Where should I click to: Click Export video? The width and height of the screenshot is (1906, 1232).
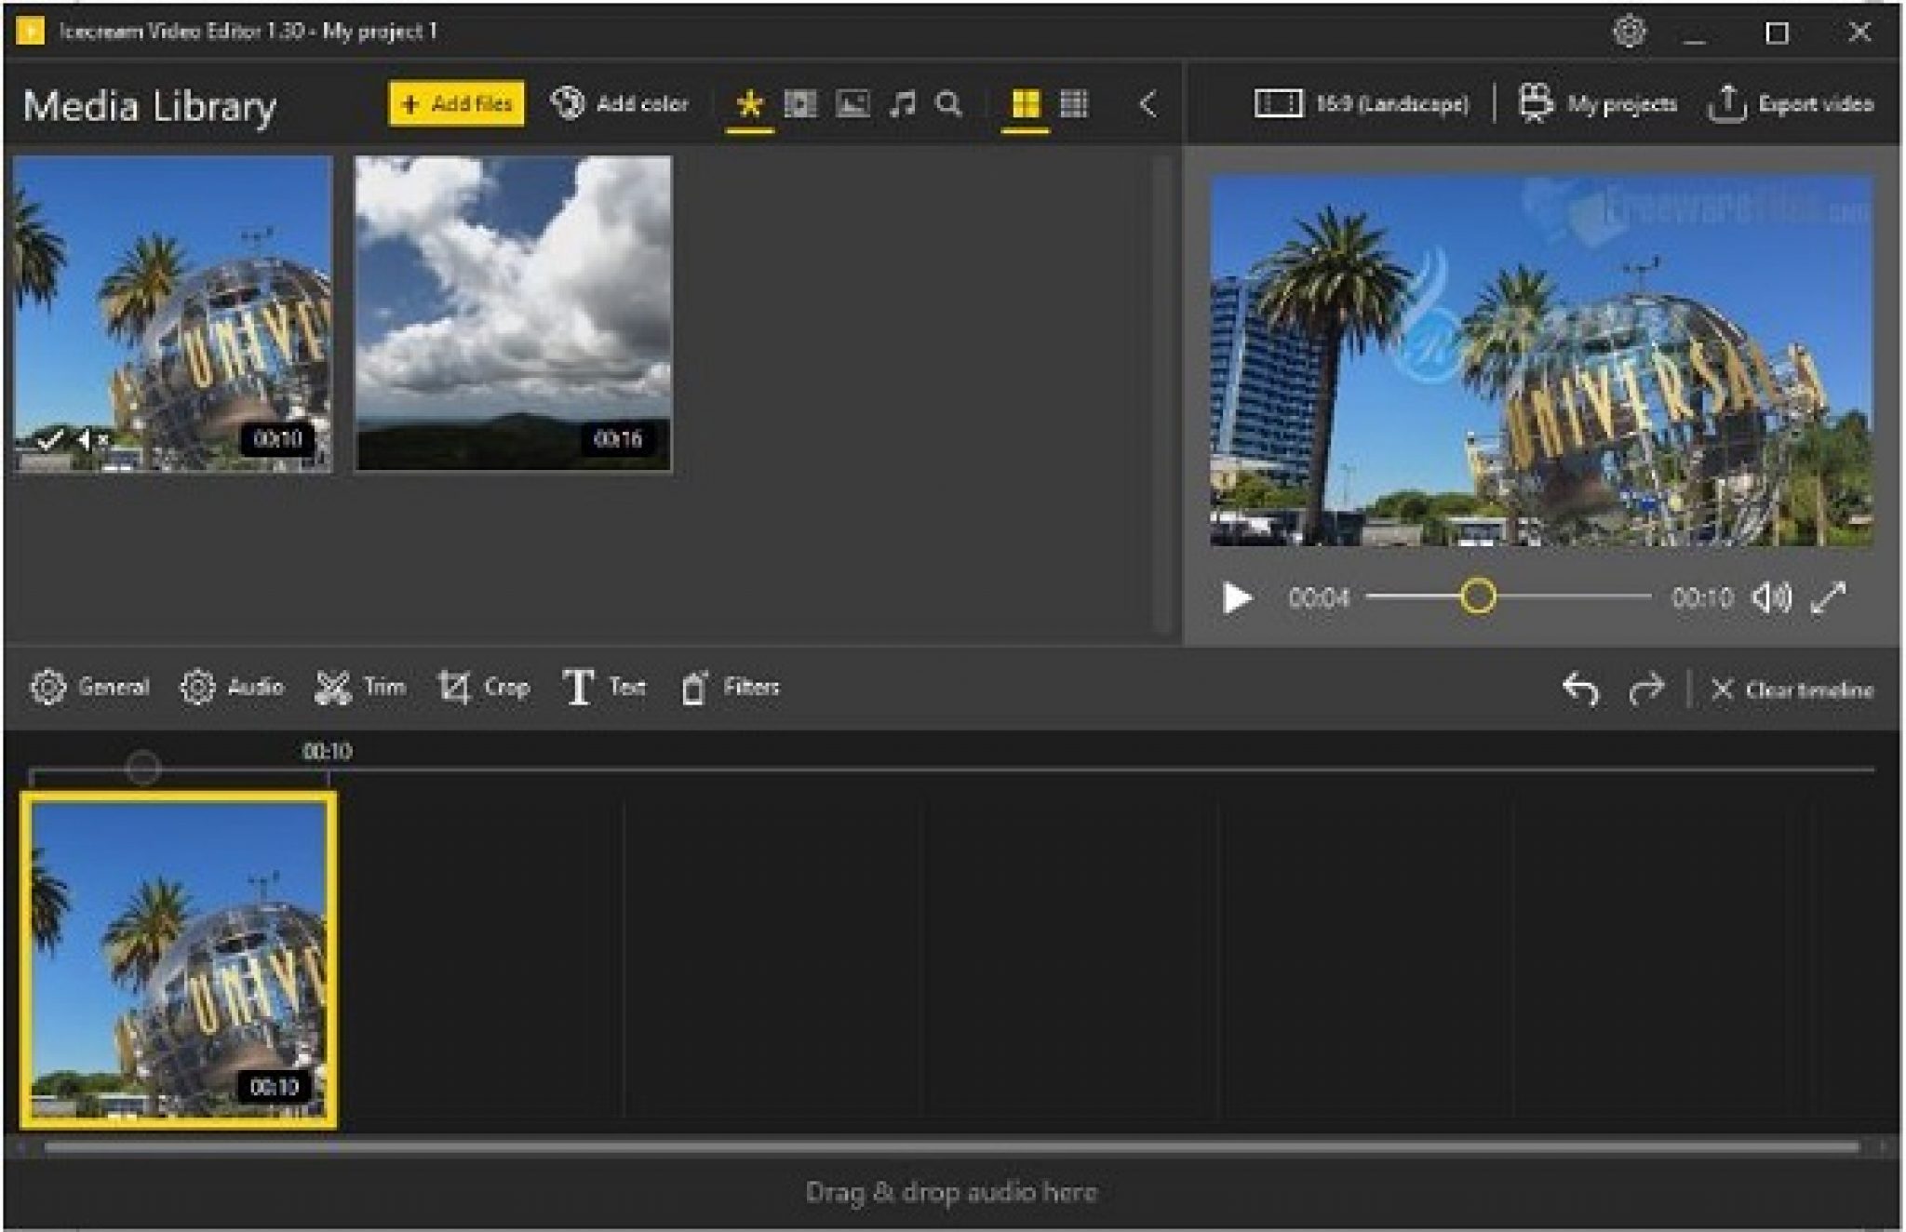pos(1791,103)
